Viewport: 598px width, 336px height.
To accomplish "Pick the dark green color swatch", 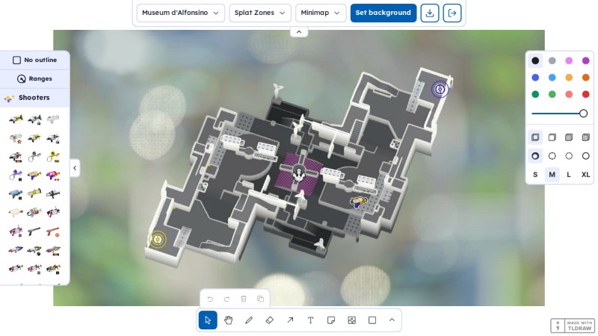I will [x=535, y=94].
